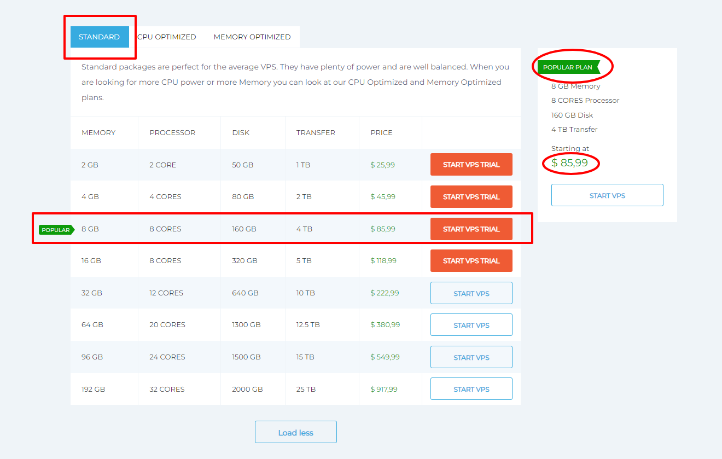Open the CPU OPTIMIZED tab
Image resolution: width=722 pixels, height=459 pixels.
point(166,37)
